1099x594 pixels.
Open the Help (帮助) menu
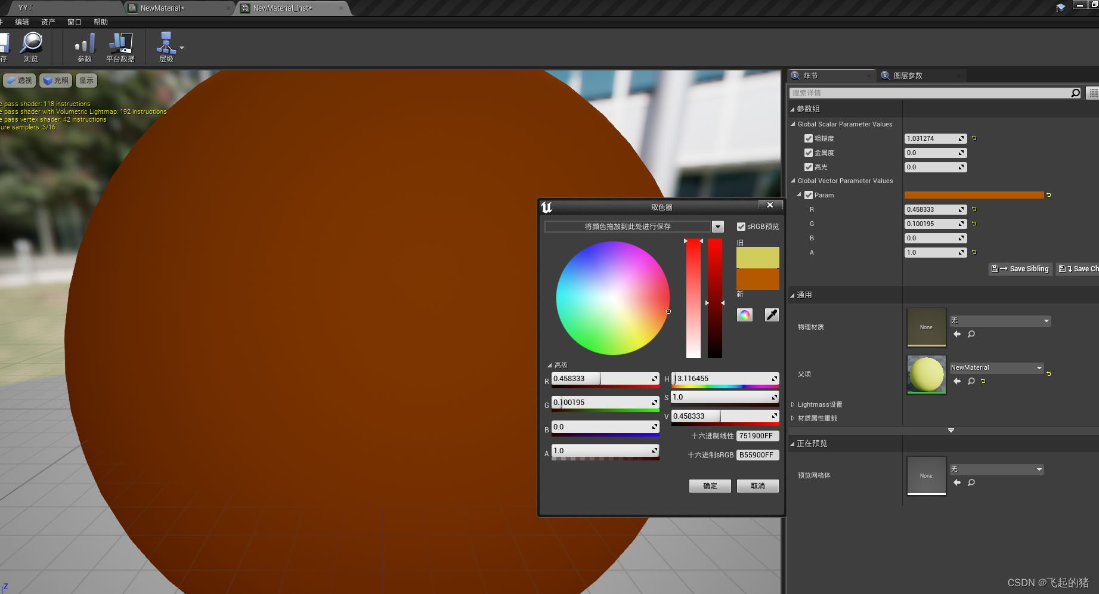101,22
